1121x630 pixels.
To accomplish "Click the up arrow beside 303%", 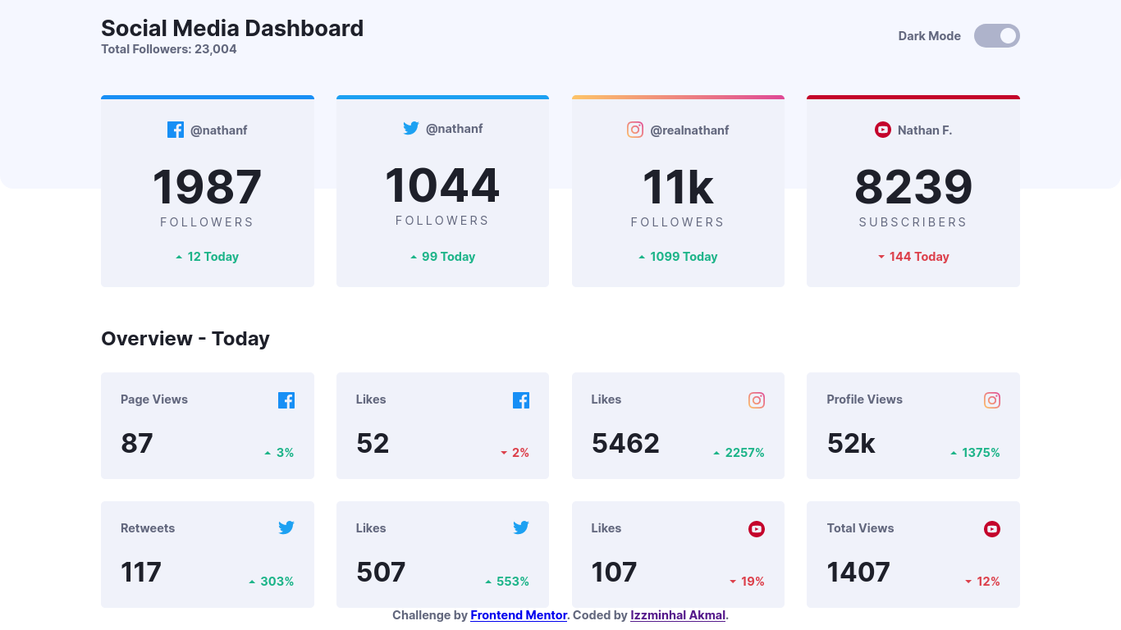I will coord(252,582).
